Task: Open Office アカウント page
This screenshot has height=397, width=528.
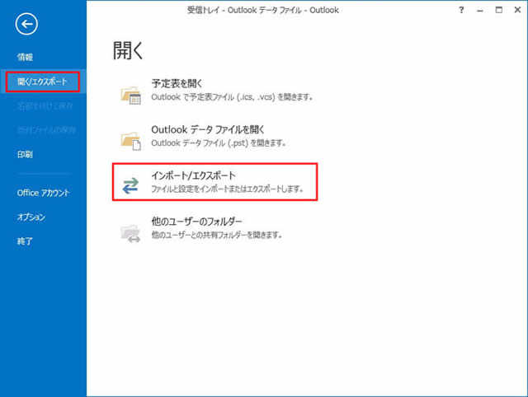Action: click(x=43, y=193)
